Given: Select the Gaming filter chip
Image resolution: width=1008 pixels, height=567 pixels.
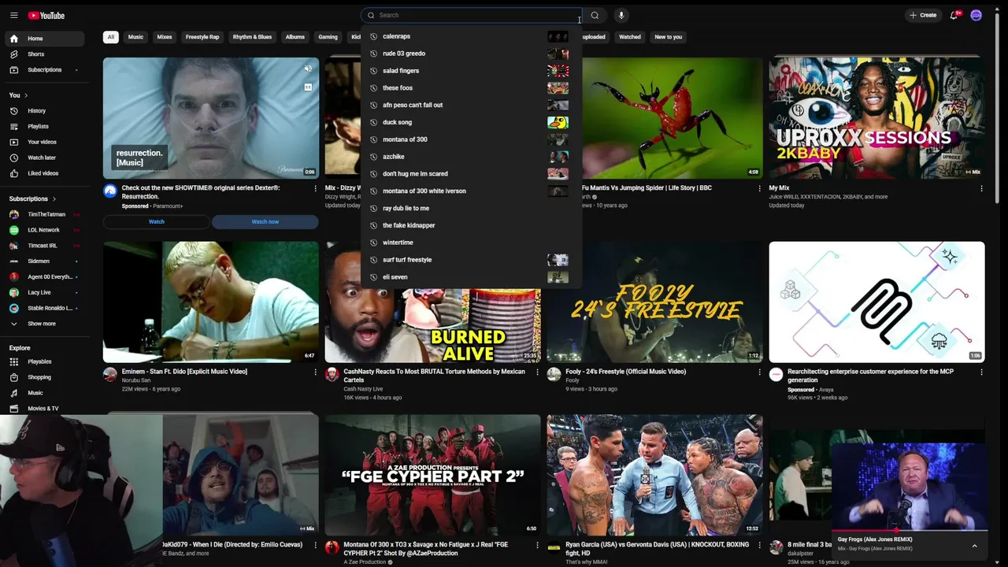Looking at the screenshot, I should pyautogui.click(x=328, y=37).
